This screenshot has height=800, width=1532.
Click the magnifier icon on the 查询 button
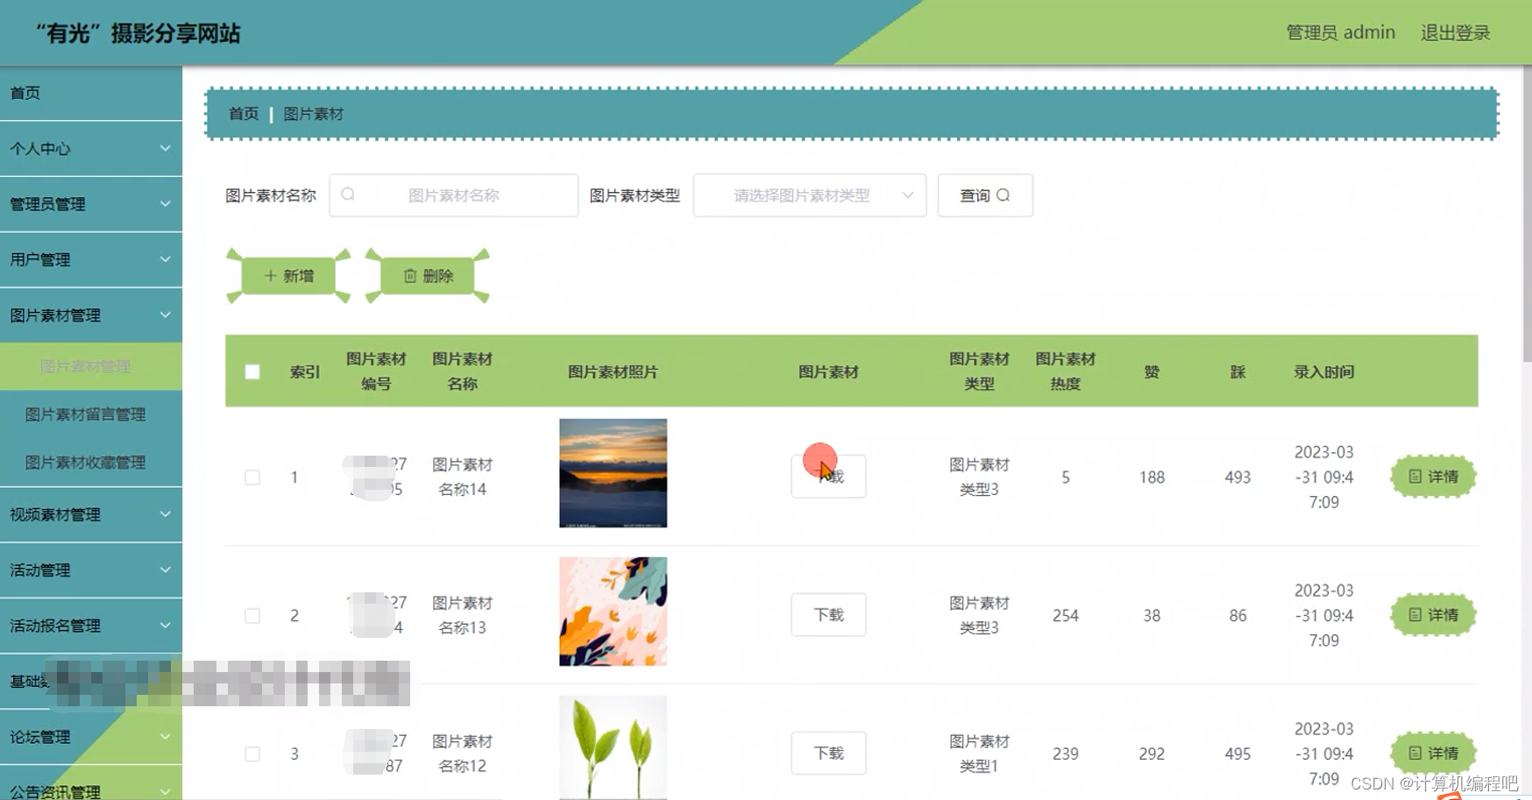tap(1005, 195)
